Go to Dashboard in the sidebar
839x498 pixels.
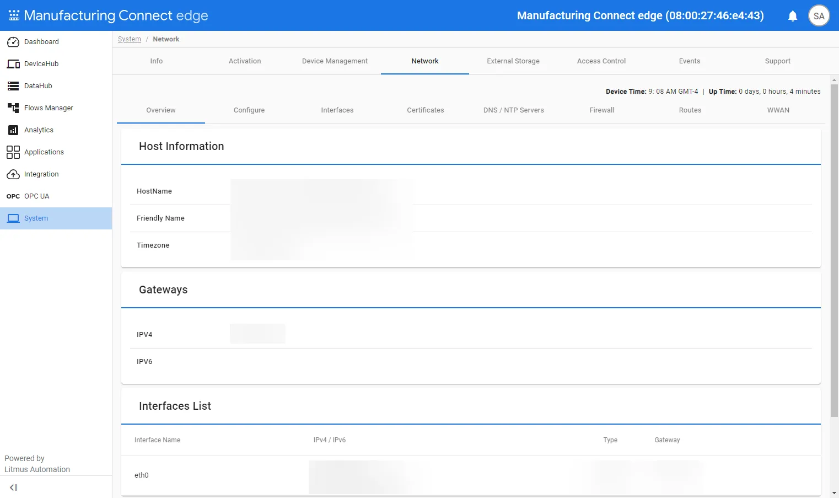point(56,42)
